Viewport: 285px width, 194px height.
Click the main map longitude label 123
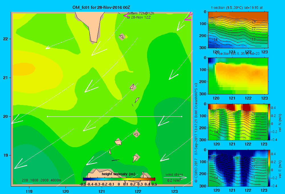click(174, 191)
